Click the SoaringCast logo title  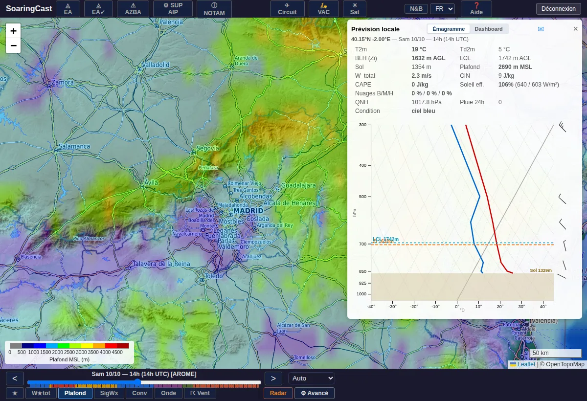coord(29,9)
